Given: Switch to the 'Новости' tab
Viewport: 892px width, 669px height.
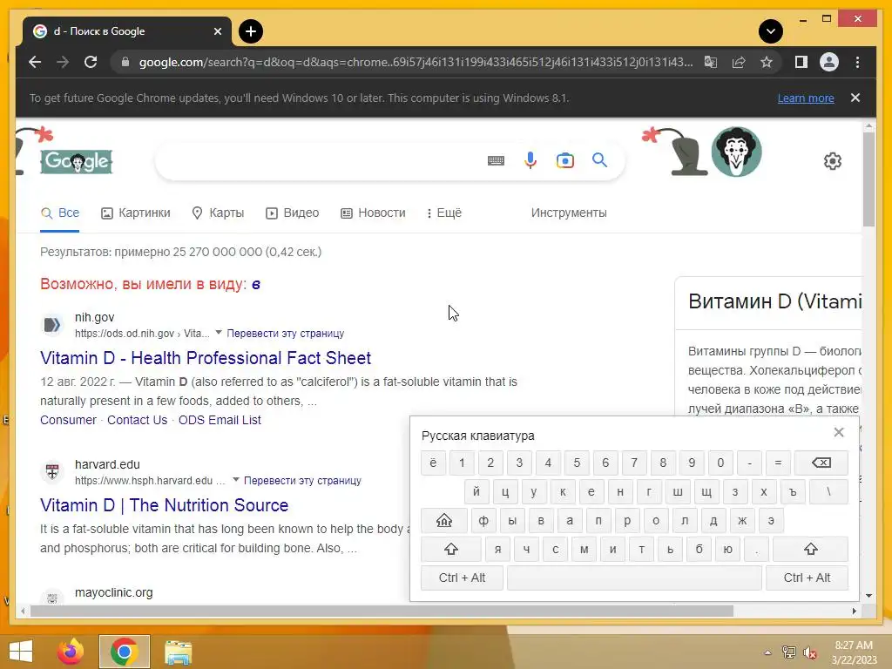Looking at the screenshot, I should pos(373,213).
